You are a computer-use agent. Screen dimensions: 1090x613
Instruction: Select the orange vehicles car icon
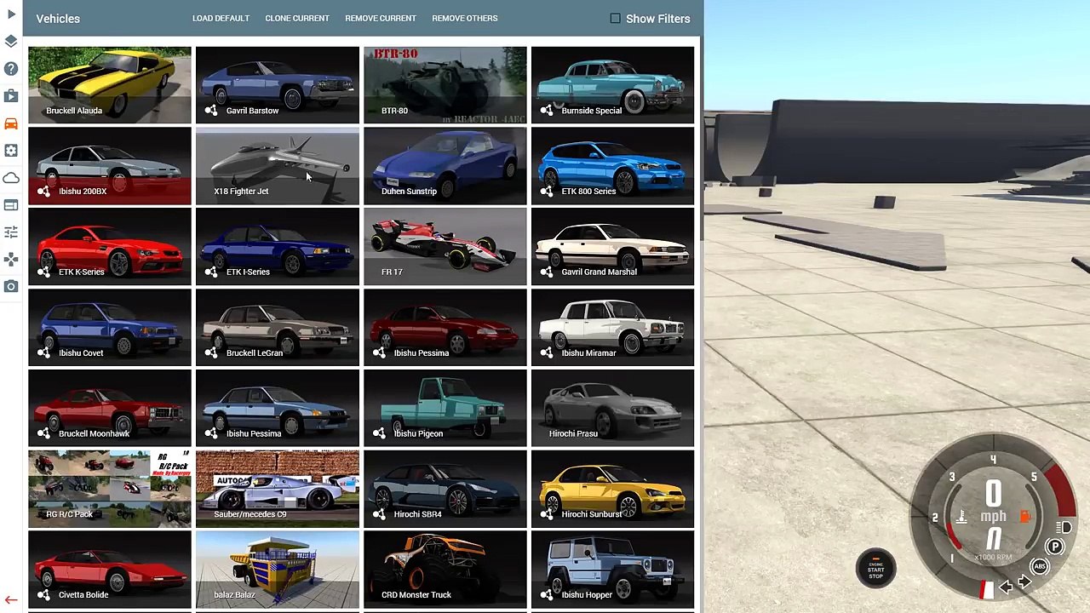(x=11, y=123)
